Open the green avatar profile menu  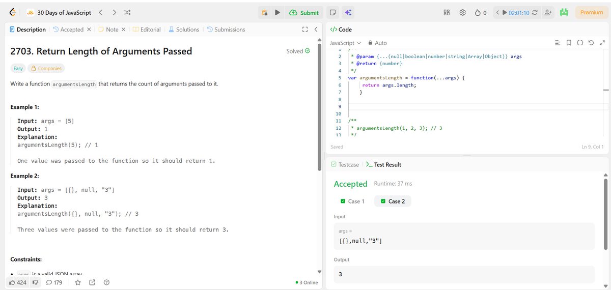point(564,12)
